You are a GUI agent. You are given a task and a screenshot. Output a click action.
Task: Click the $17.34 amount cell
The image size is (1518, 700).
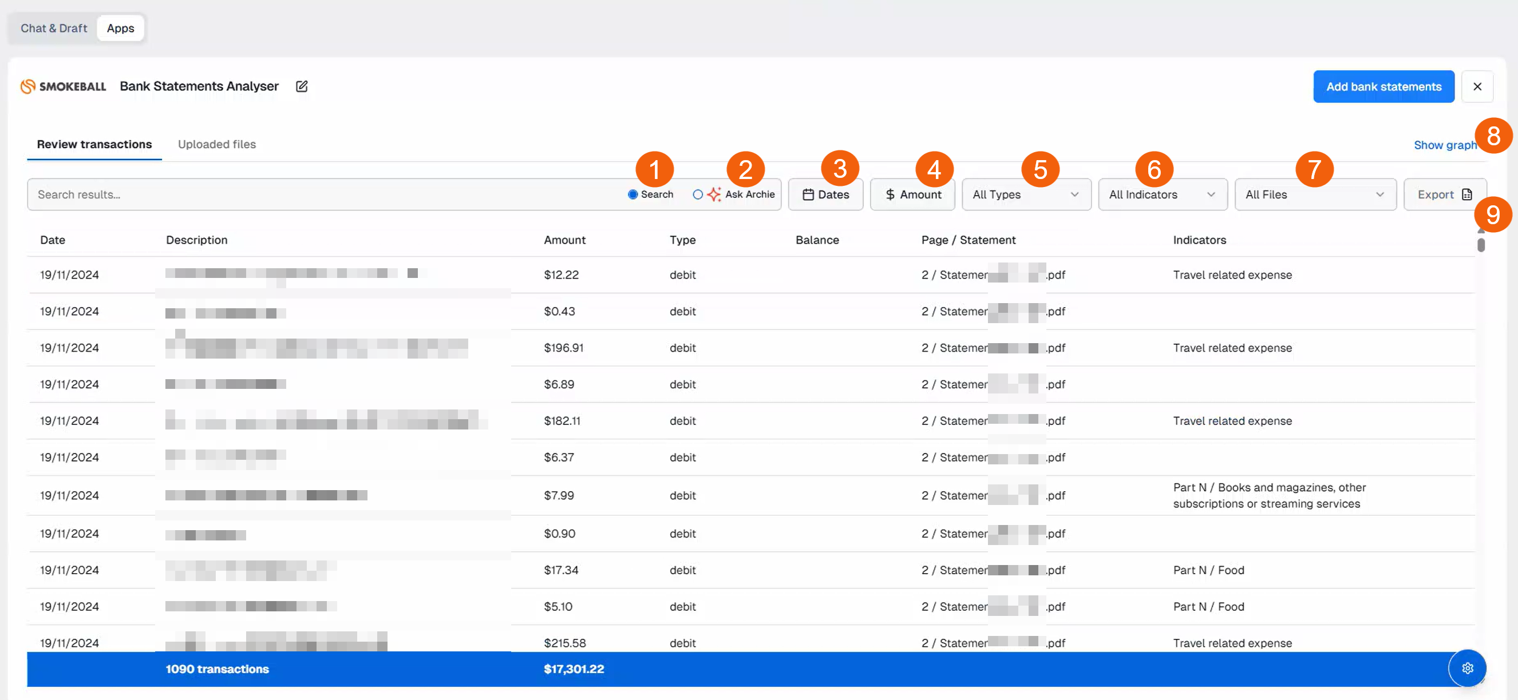click(x=561, y=571)
